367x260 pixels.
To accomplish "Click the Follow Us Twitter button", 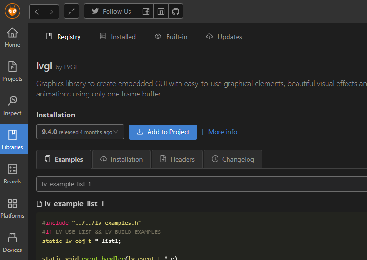I will (111, 11).
